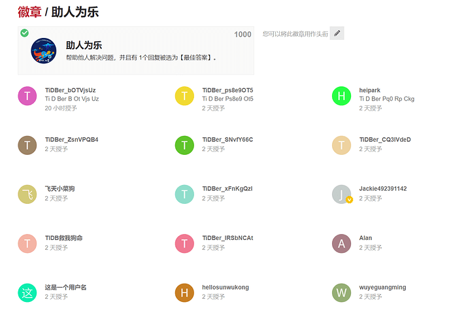Image resolution: width=451 pixels, height=317 pixels.
Task: Click 您可以将此徽章用作头衔 text
Action: (x=295, y=34)
